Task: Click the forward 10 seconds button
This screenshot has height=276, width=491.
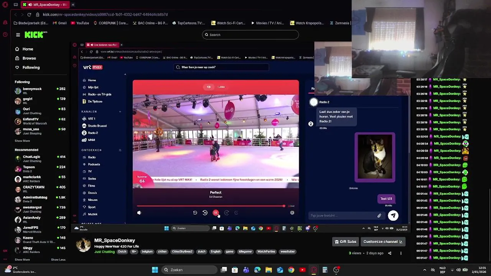Action: (226, 213)
